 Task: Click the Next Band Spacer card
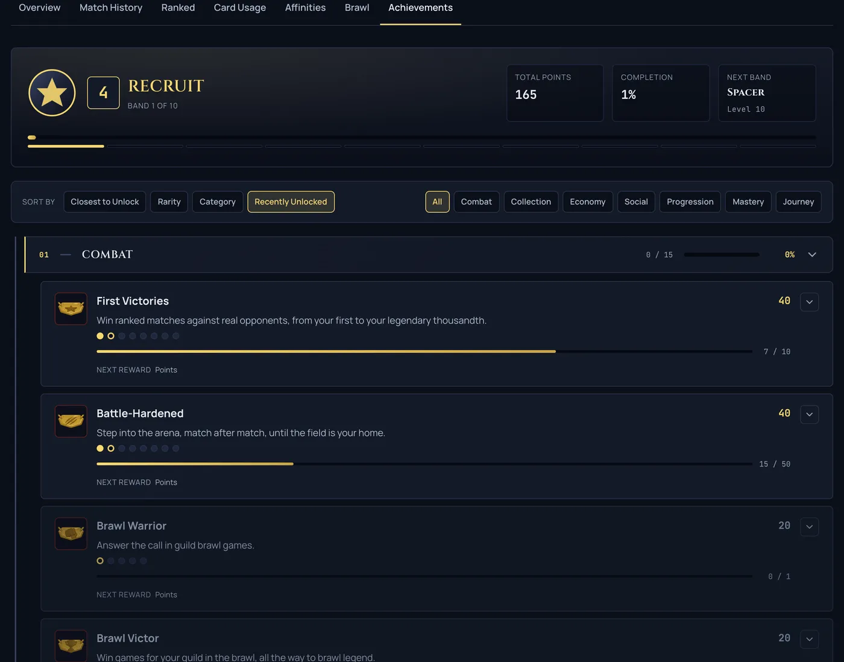[767, 93]
